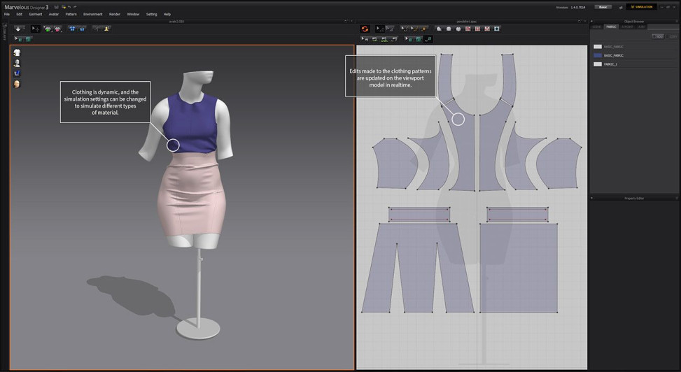This screenshot has height=372, width=681.
Task: Collapse the Property Editor panel arrow
Action: (x=591, y=198)
